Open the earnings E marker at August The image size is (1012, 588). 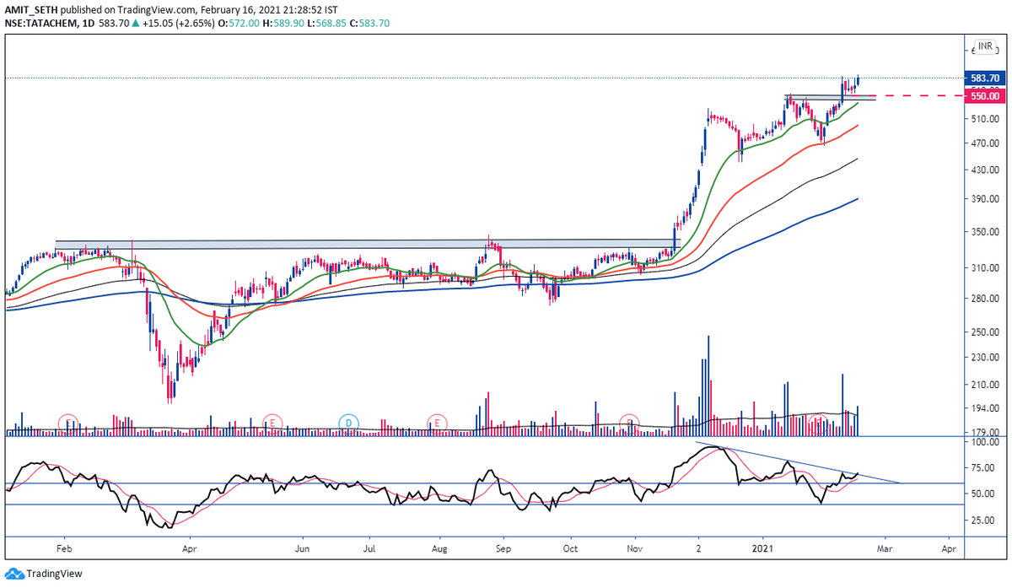pos(436,422)
